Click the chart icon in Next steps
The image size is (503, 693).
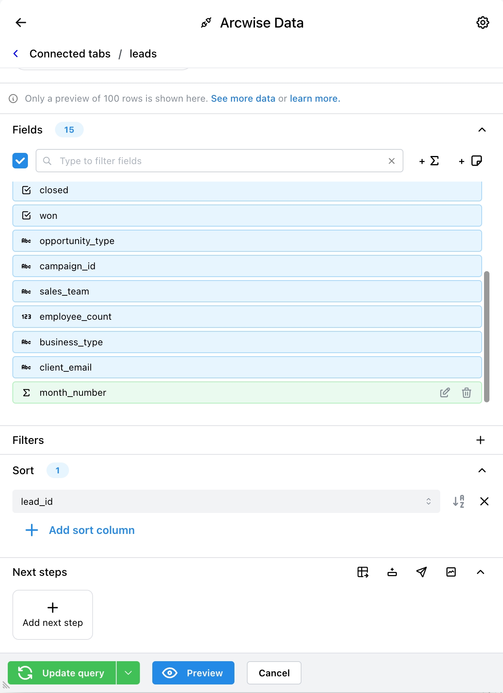451,572
